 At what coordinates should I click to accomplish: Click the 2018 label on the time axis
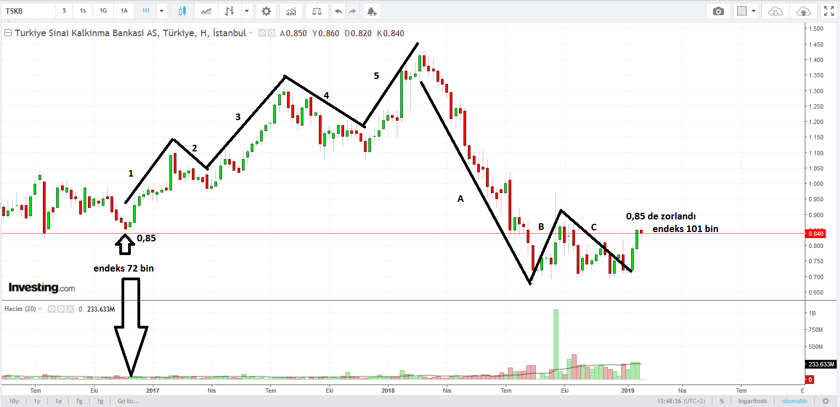388,391
